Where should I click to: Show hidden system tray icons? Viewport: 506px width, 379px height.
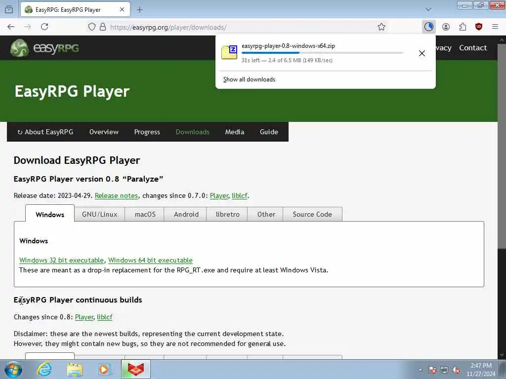click(x=420, y=370)
